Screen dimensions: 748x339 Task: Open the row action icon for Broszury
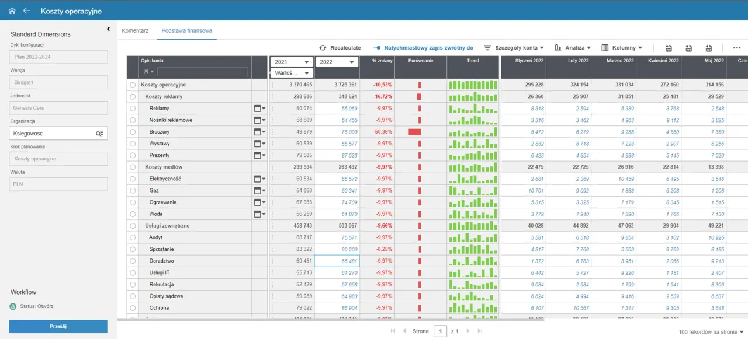point(259,132)
